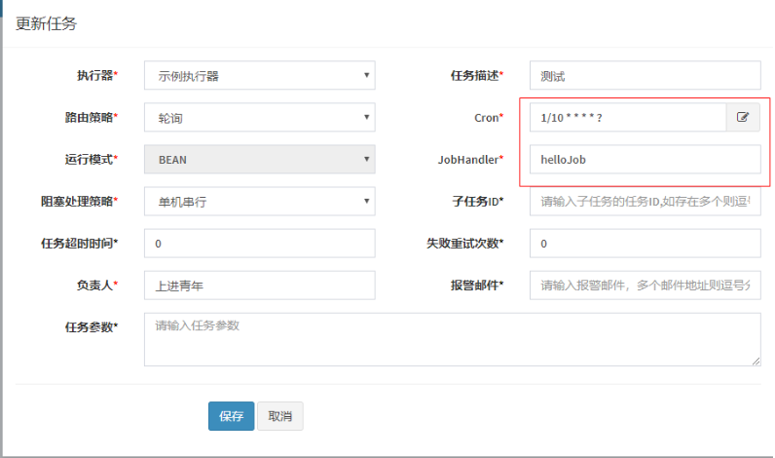Click the 负责人 input field
Screen dimensions: 775x458
tap(260, 286)
